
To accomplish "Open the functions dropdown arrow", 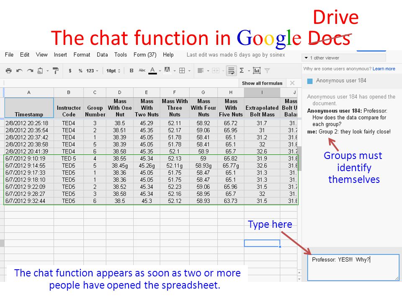I will point(249,71).
